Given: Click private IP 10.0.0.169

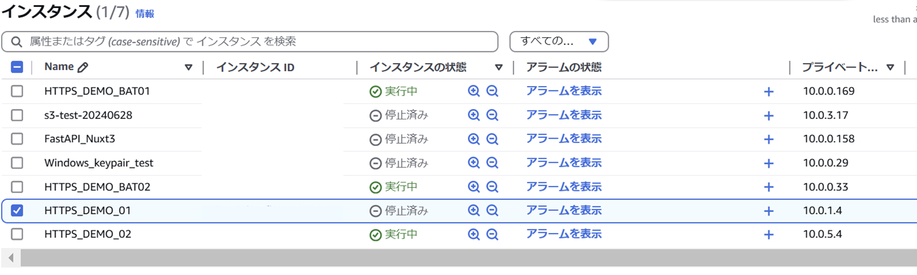Looking at the screenshot, I should point(828,91).
